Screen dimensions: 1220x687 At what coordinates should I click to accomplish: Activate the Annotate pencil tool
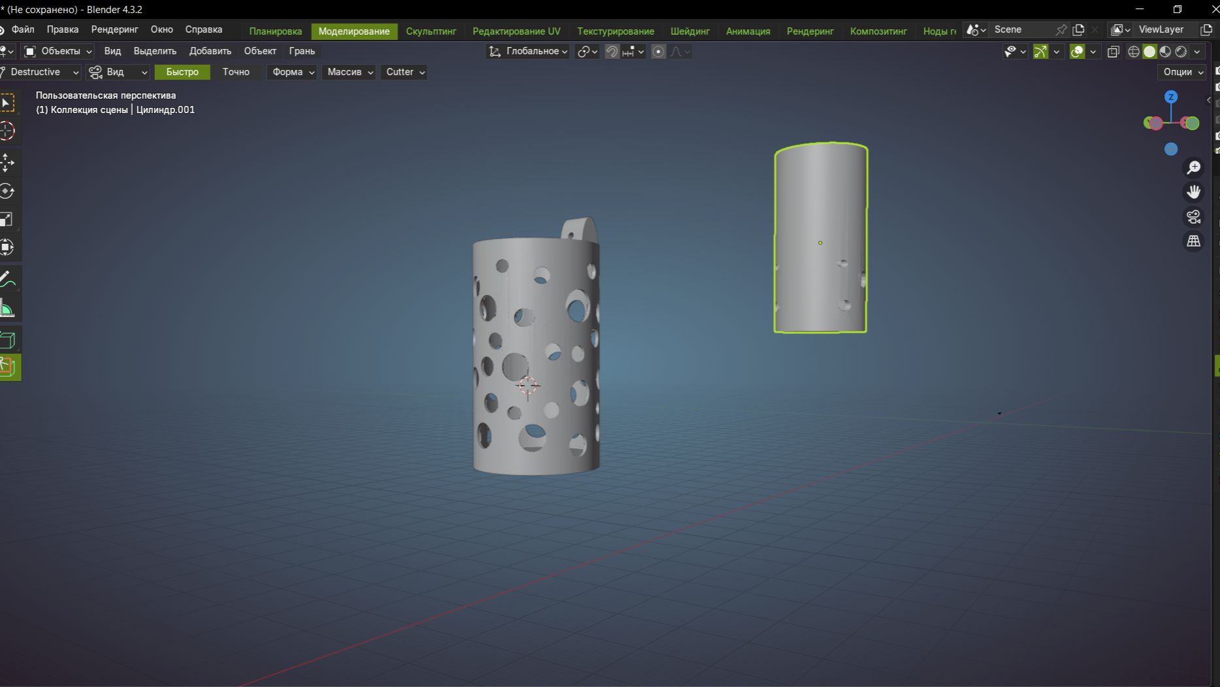[x=7, y=280]
